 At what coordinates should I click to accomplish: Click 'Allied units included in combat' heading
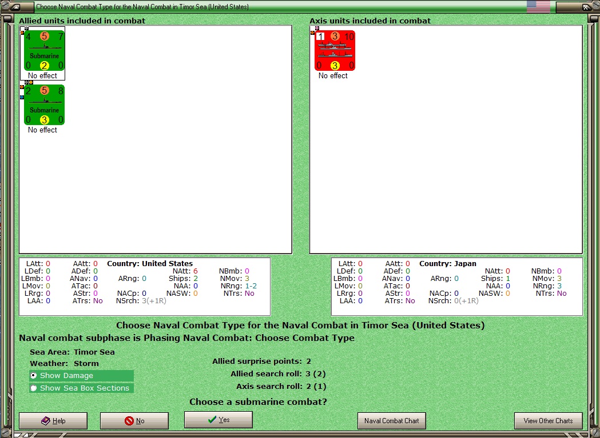82,21
